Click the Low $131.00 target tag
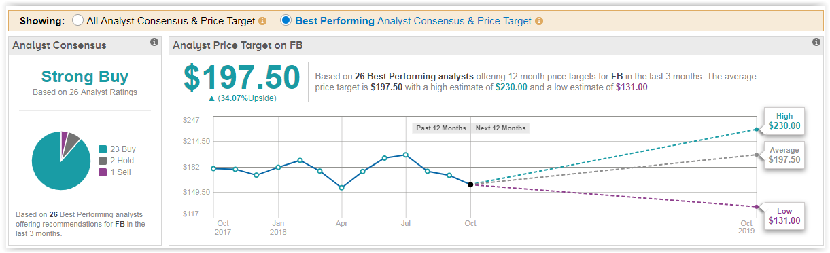Screen dimensions: 830x253 (784, 216)
